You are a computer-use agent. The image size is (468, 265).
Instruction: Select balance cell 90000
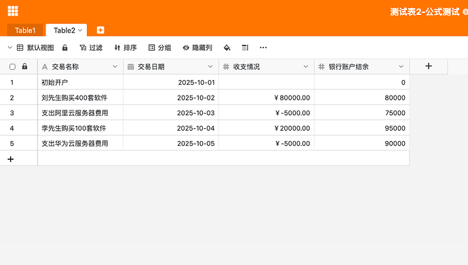pyautogui.click(x=362, y=144)
